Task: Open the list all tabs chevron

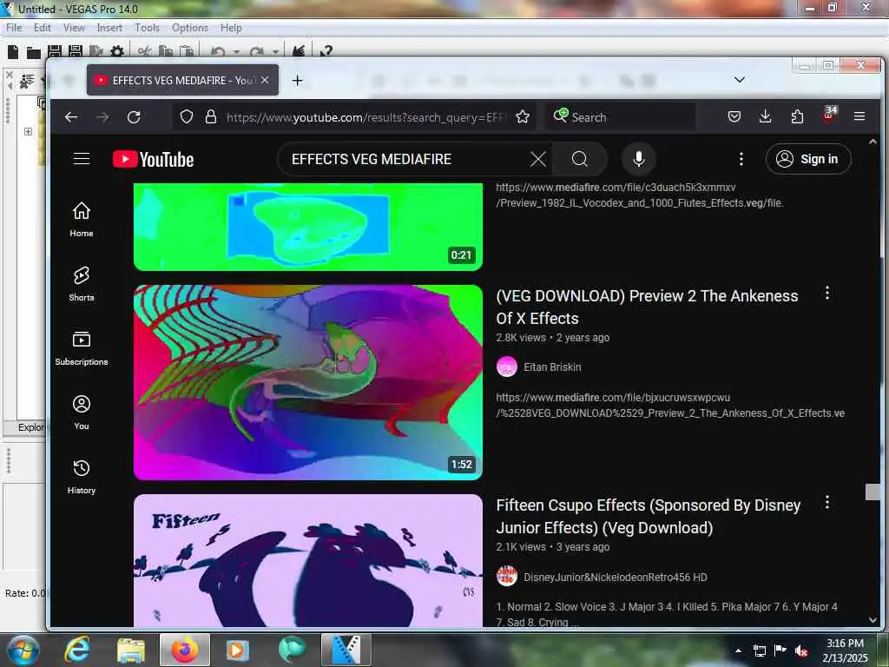Action: point(740,79)
